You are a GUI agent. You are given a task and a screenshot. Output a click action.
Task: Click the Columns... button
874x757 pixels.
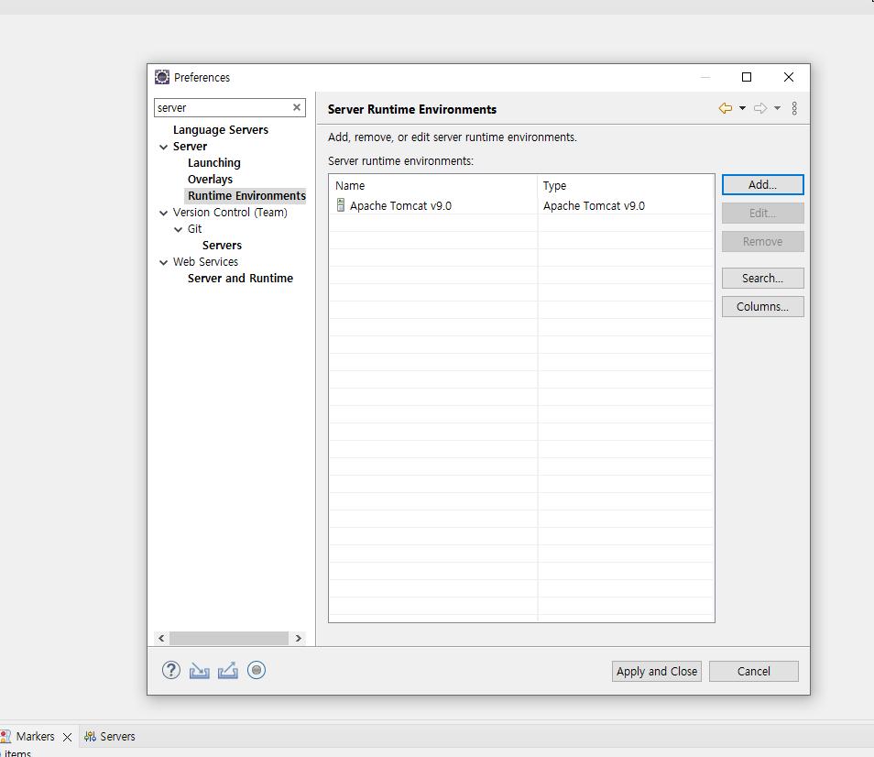(762, 307)
